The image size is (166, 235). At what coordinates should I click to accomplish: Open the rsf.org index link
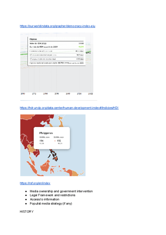35,183
